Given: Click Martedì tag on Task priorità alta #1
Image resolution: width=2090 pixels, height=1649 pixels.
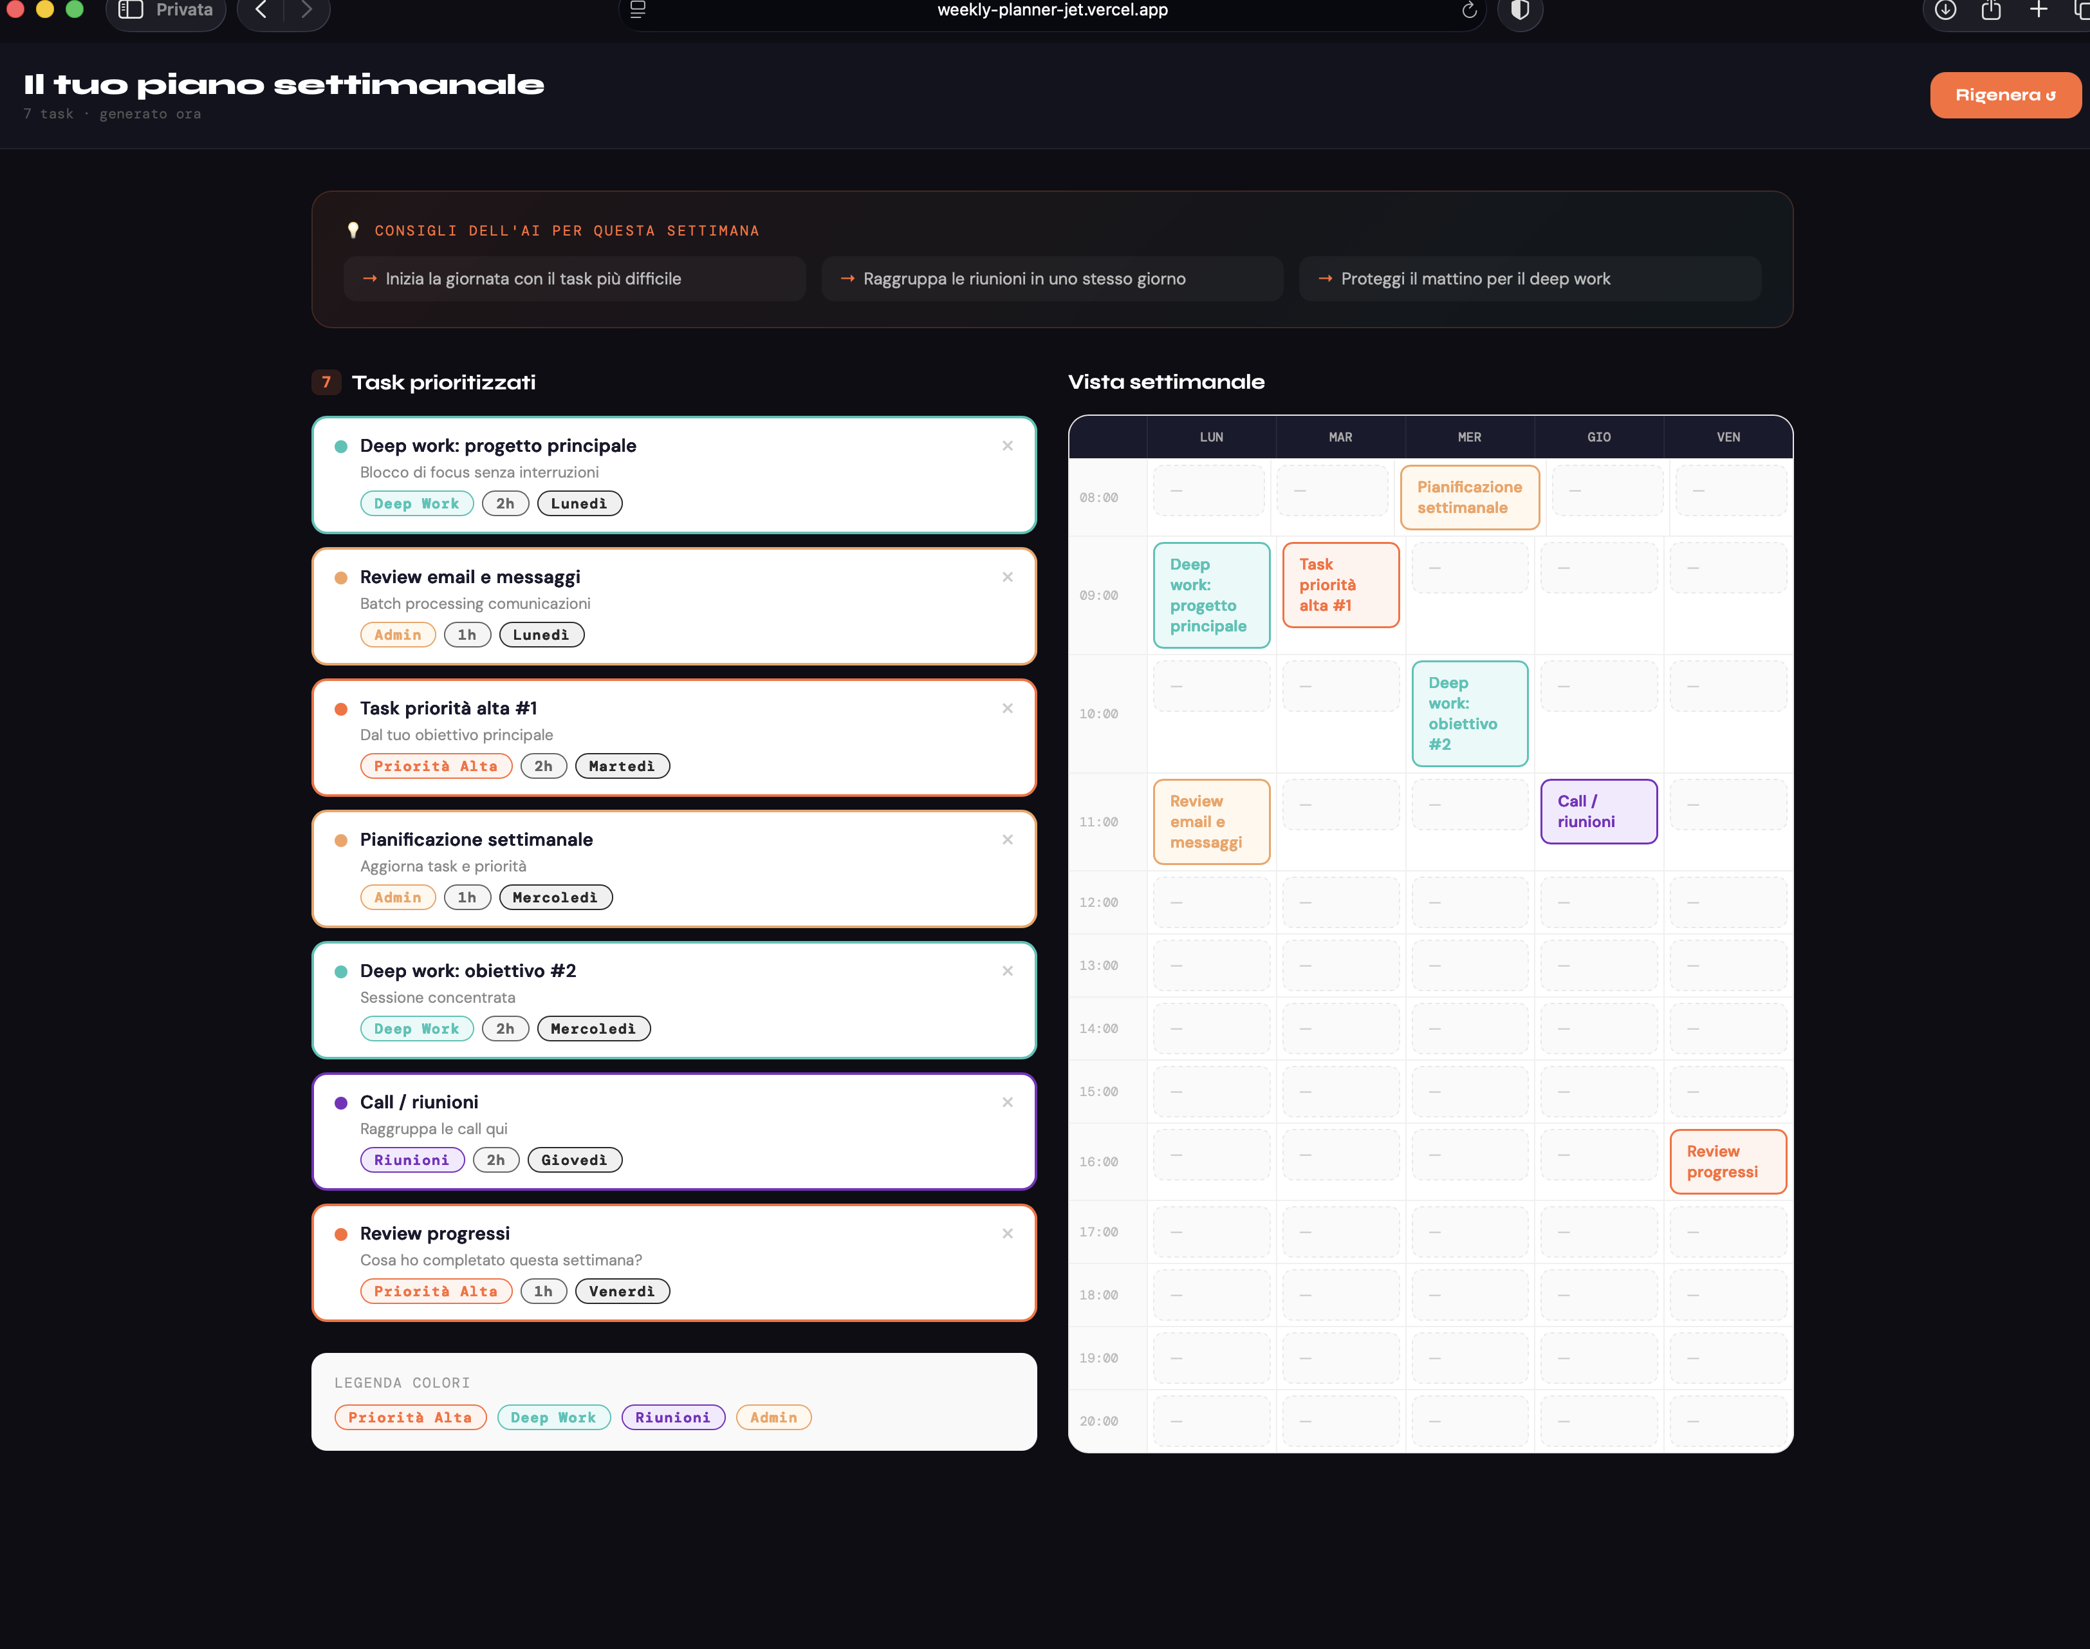Looking at the screenshot, I should (622, 767).
